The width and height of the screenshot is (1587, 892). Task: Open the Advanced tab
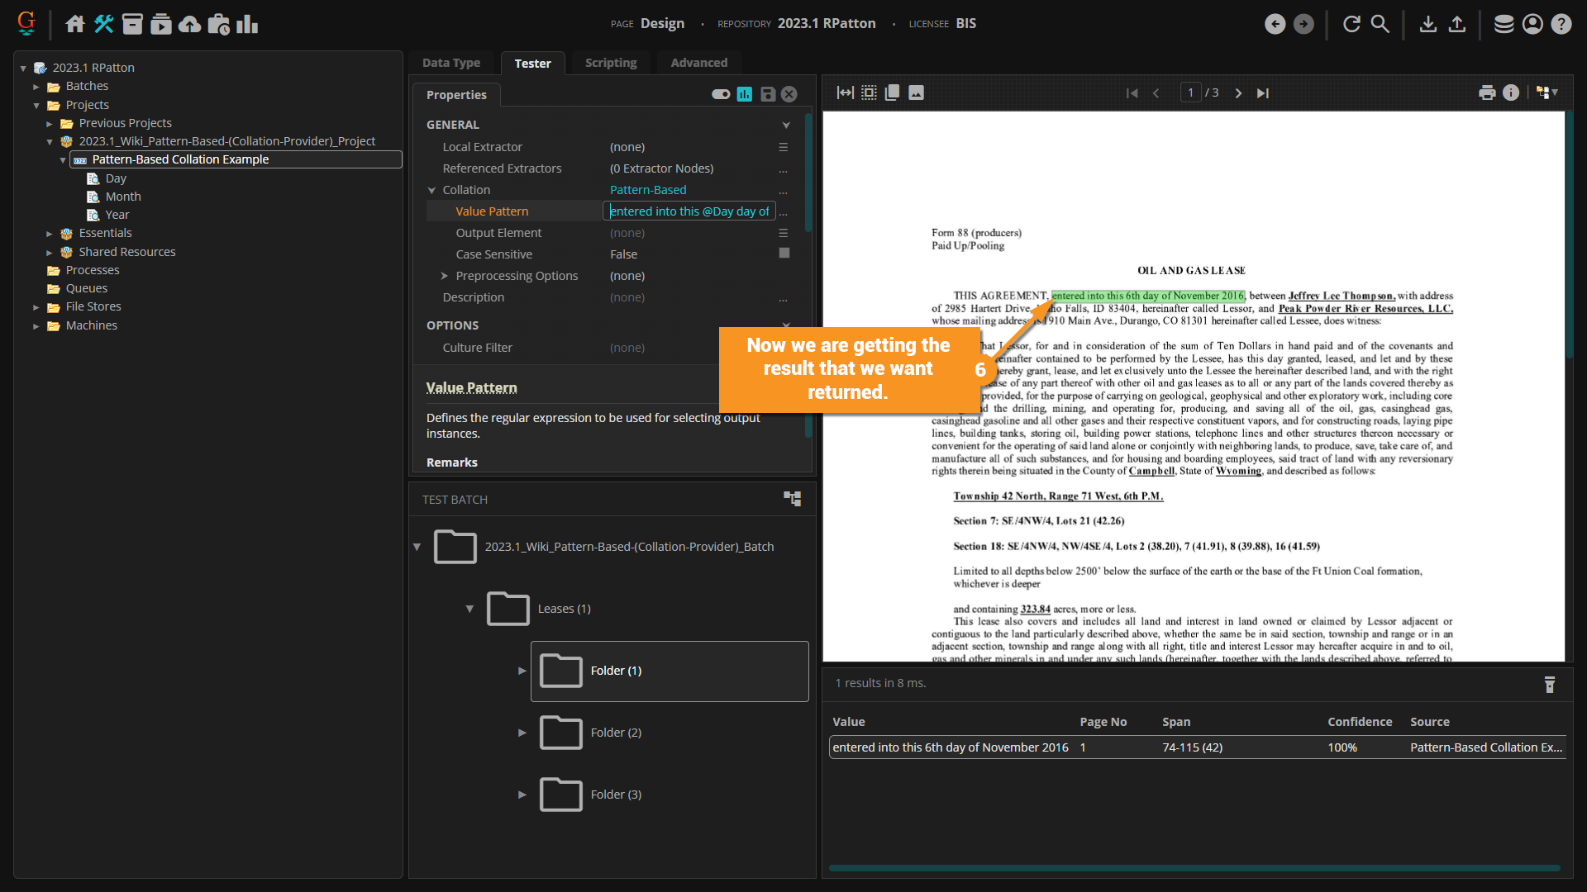tap(698, 63)
